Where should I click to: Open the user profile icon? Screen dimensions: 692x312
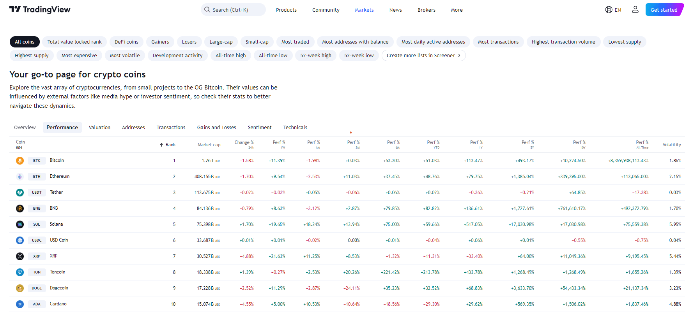pos(635,10)
